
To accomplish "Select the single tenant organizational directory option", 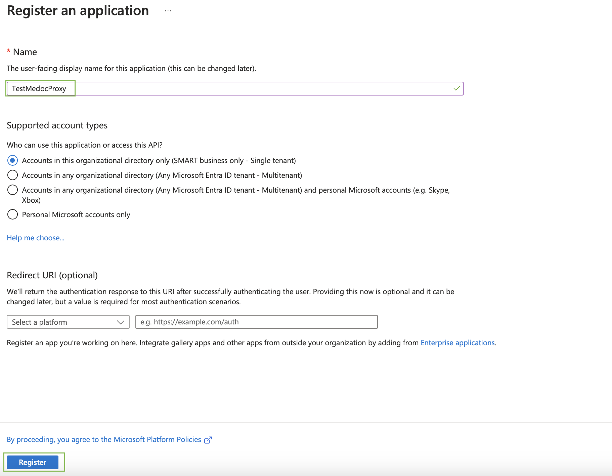I will (13, 160).
